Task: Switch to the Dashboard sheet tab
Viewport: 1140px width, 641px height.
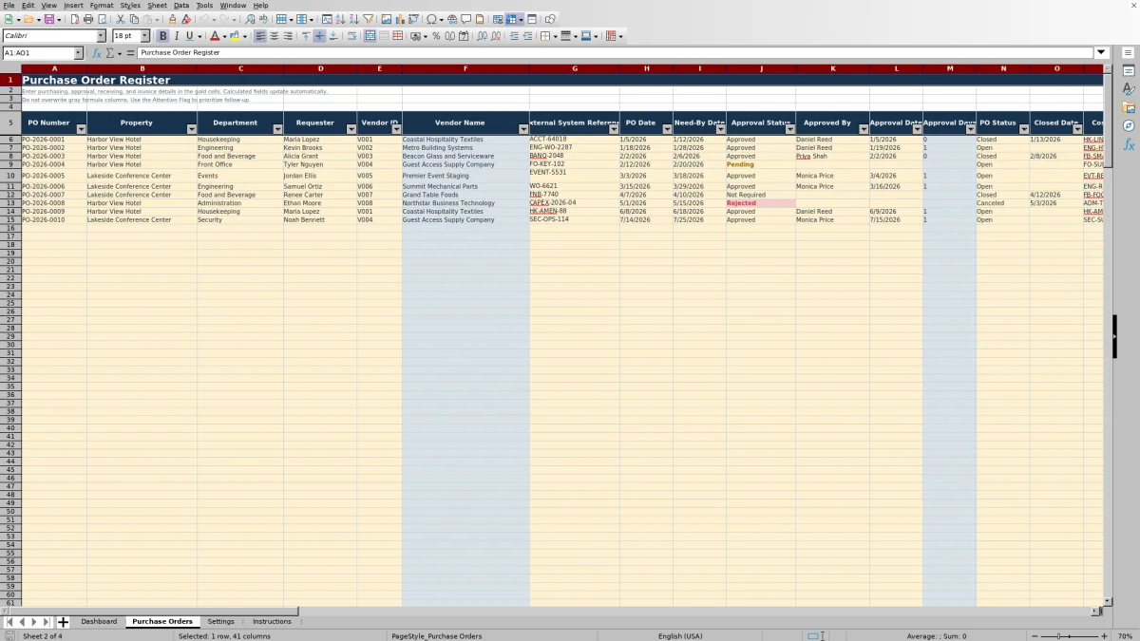Action: pos(99,622)
